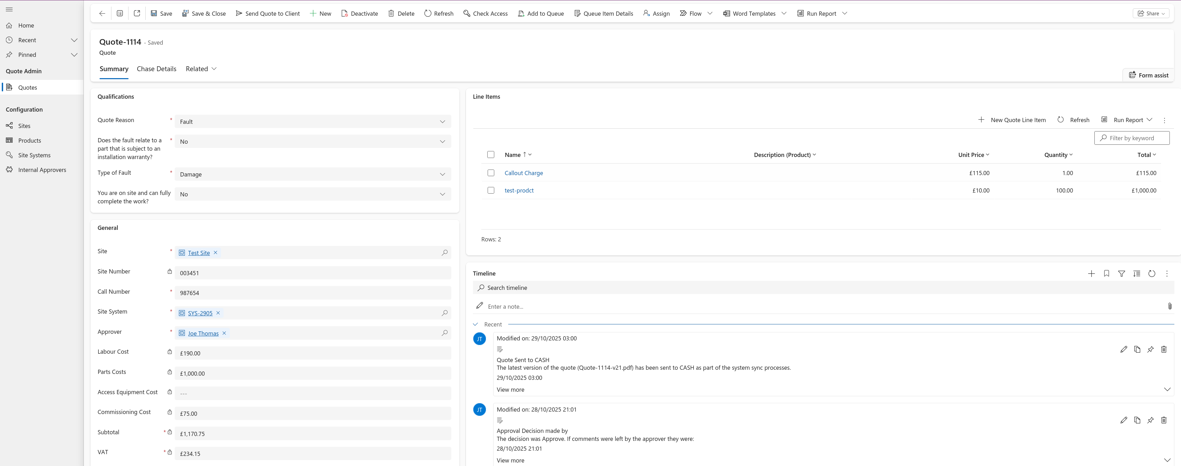Check the Callout Charge row checkbox
1181x466 pixels.
tap(490, 173)
